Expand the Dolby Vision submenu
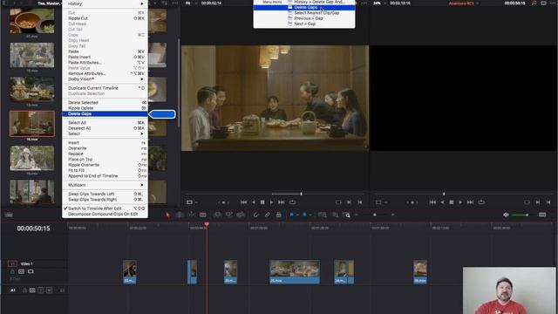The width and height of the screenshot is (558, 314). coord(105,79)
